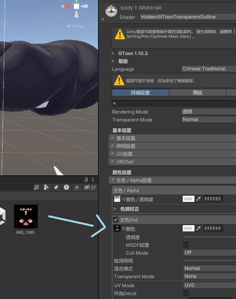Collapse the 主色 / Alpha設置 section

(172, 180)
